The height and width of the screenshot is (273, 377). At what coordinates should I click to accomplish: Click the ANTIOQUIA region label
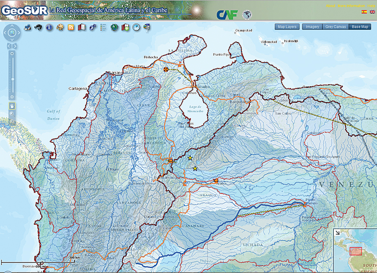pos(93,189)
